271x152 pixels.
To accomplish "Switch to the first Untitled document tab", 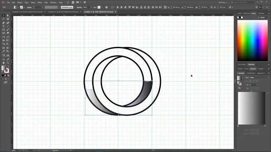I will pos(28,12).
